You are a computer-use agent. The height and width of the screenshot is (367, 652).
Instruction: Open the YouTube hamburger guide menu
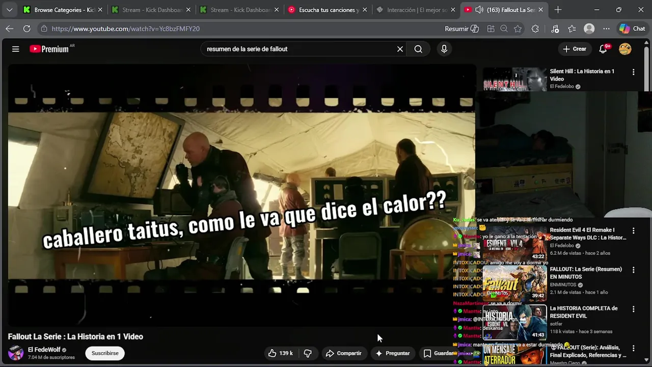16,49
